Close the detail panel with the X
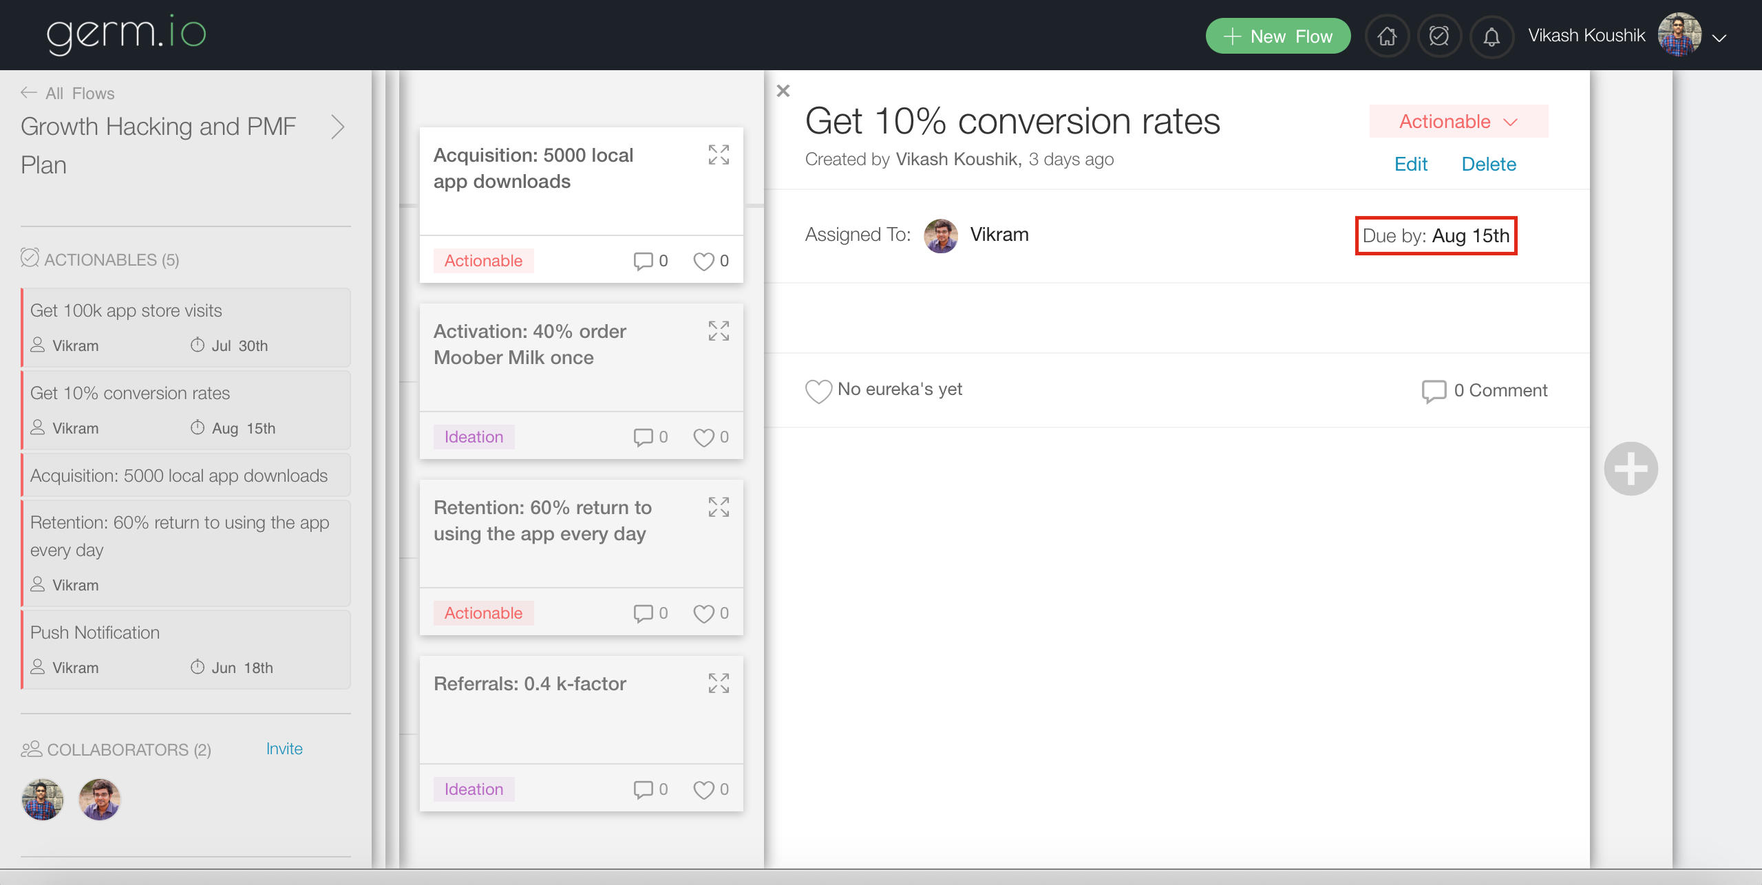 (783, 91)
